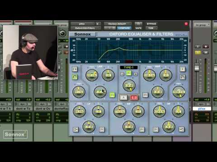Click the LF Q knob
The width and height of the screenshot is (217, 162).
pos(98,112)
